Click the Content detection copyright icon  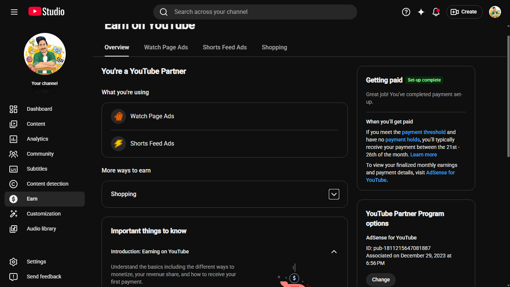coord(13,184)
